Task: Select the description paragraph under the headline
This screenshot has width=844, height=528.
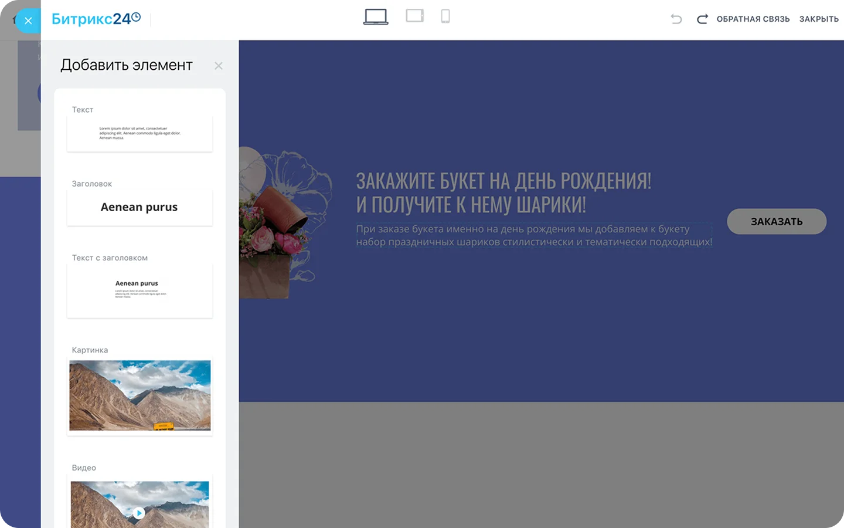Action: point(534,235)
